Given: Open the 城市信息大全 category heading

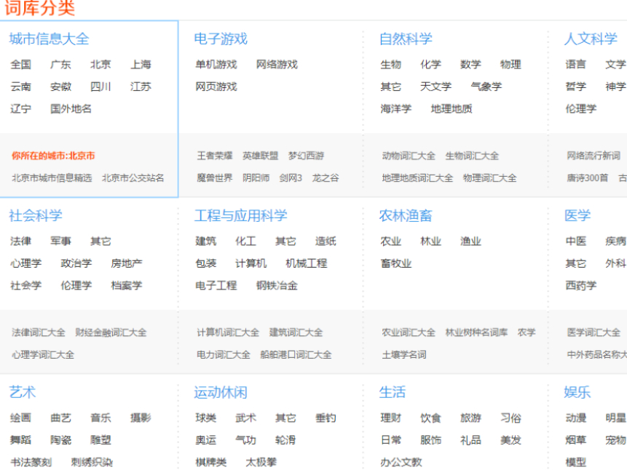Looking at the screenshot, I should click(x=50, y=39).
